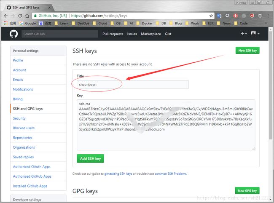Expand the user avatar dropdown
Screen dimensions: 274x203
pyautogui.click(x=255, y=34)
